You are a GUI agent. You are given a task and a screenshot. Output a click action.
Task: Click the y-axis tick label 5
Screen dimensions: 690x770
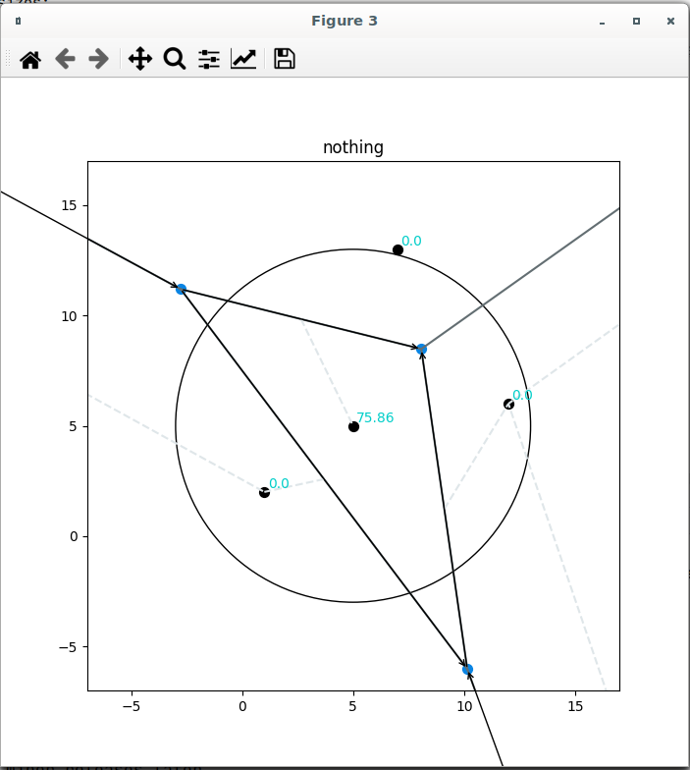tap(73, 426)
